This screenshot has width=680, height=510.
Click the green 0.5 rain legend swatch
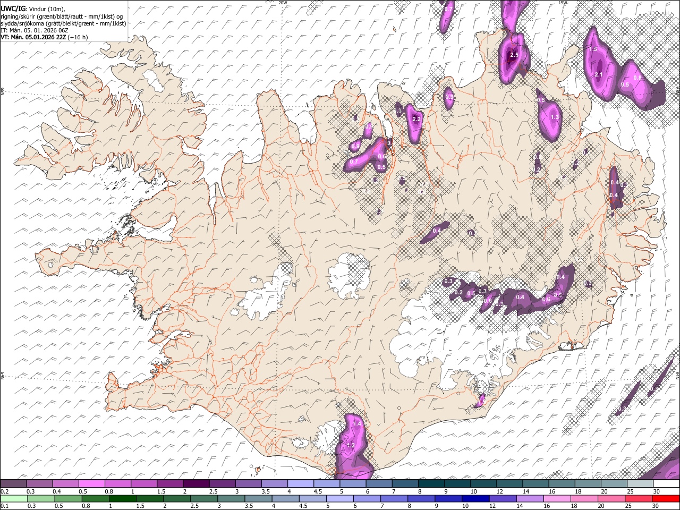[68, 498]
